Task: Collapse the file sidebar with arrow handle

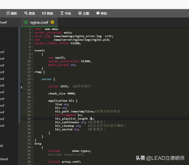Action: (22, 87)
